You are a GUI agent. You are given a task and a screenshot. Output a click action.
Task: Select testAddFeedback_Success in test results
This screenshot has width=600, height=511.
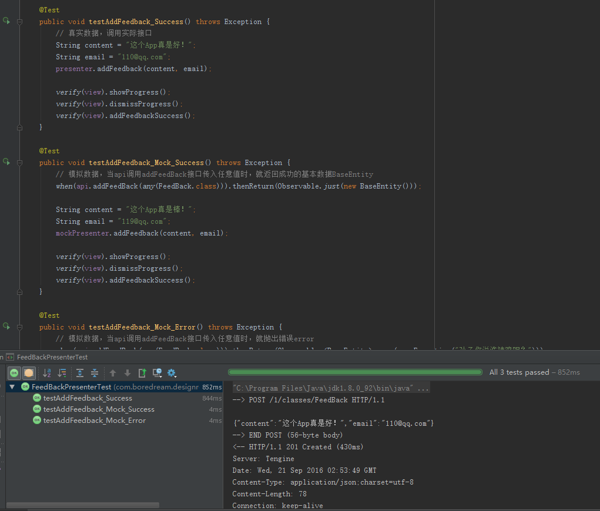point(88,398)
